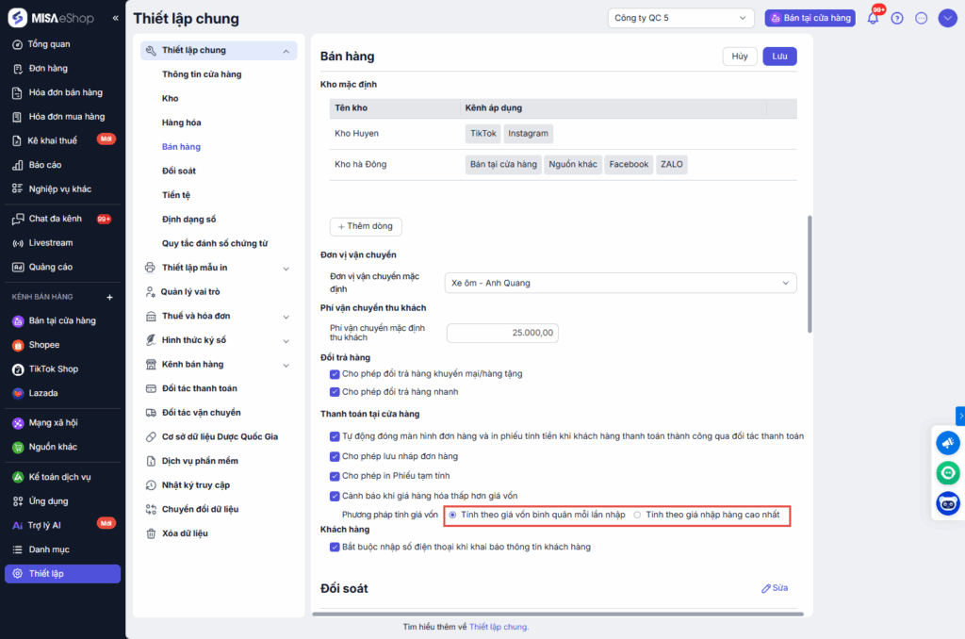Uncheck Cho phép đổi trả hàng nhanh
The height and width of the screenshot is (639, 965).
point(335,391)
